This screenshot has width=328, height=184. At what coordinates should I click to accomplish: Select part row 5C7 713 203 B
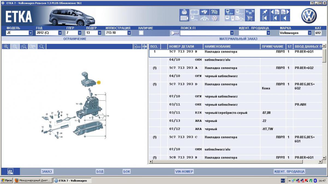236,53
